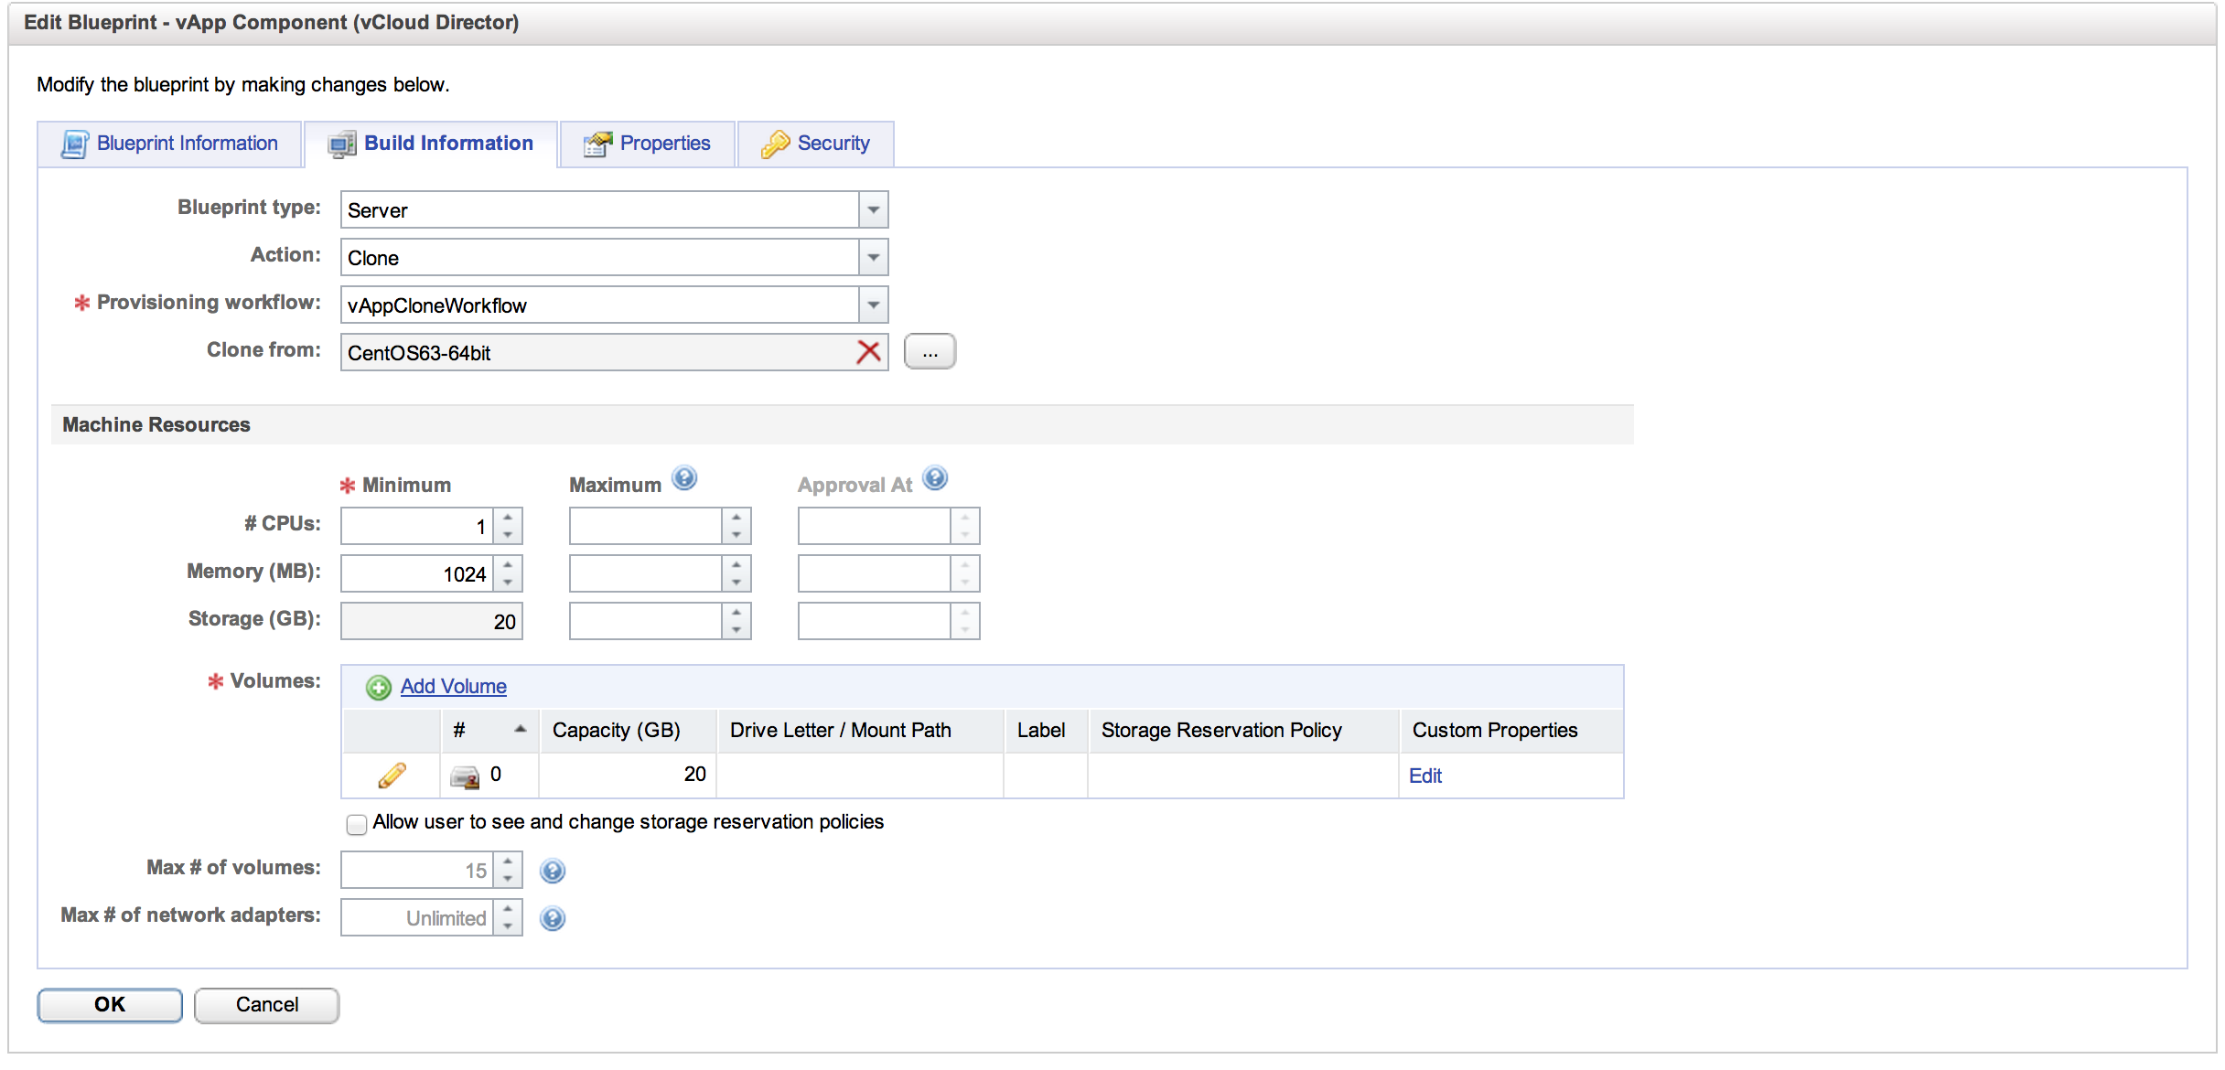Open the Security tab
This screenshot has height=1070, width=2225.
point(815,144)
